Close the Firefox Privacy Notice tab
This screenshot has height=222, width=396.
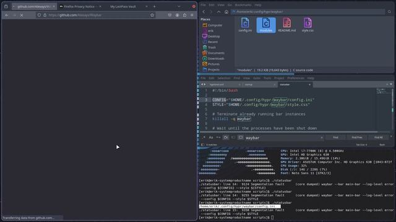click(x=100, y=7)
